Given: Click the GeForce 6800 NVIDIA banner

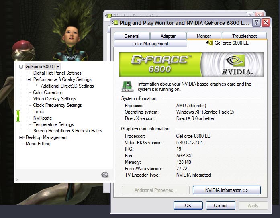Looking at the screenshot, I should click(191, 64).
